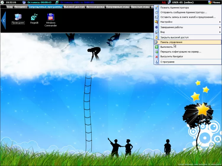The image size is (222, 166).
Task: Select the Запрещенные программы tab
Action: [x=45, y=6]
